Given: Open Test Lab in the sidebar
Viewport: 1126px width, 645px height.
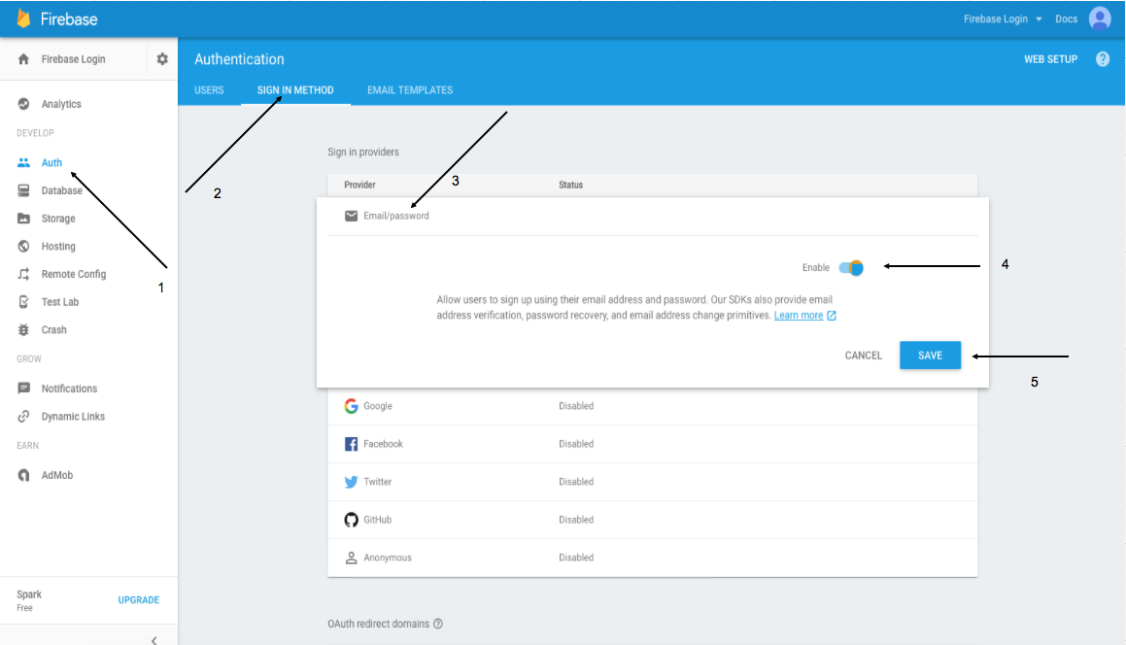Looking at the screenshot, I should click(59, 302).
